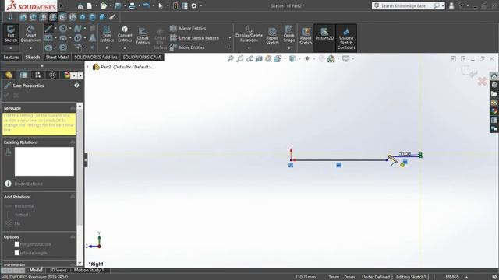Open the 3D Views bottom tab
The image size is (499, 280).
(x=58, y=270)
